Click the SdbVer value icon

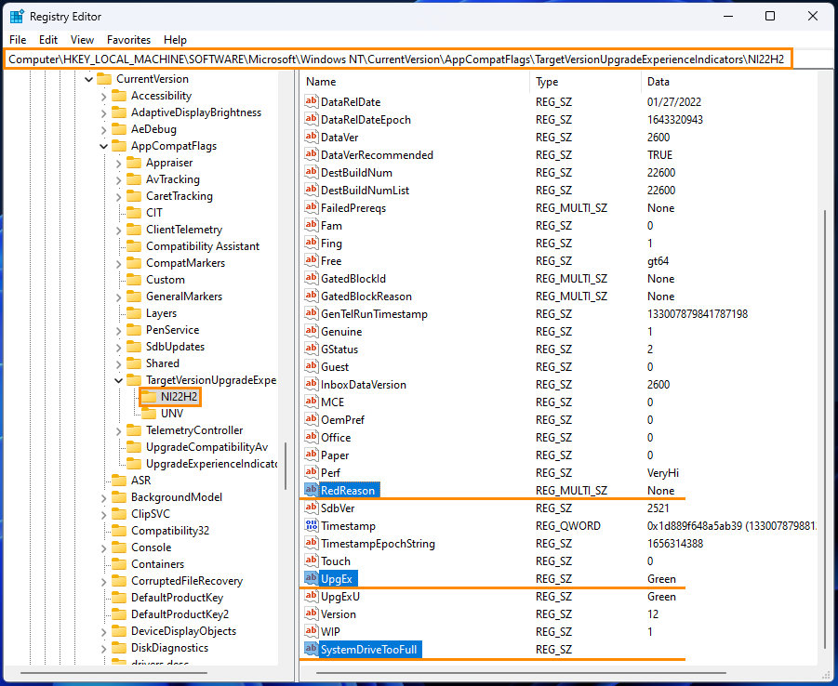tap(311, 508)
